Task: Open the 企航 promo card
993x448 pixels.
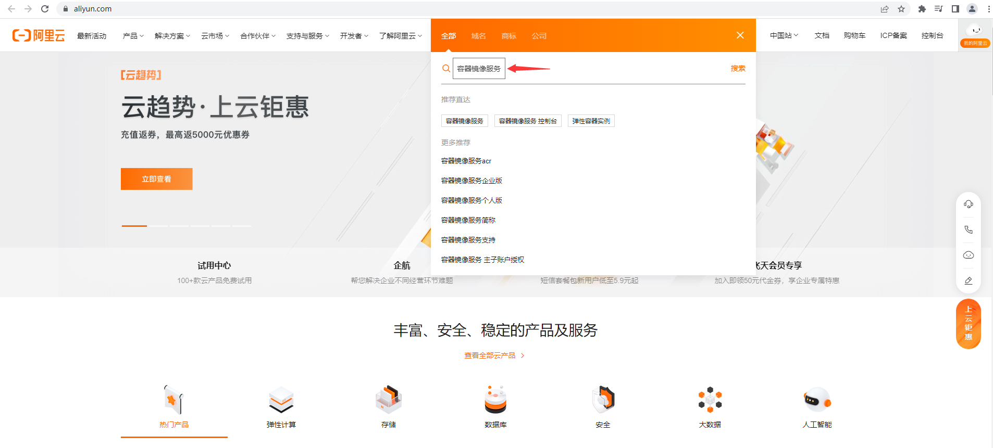Action: pyautogui.click(x=402, y=273)
